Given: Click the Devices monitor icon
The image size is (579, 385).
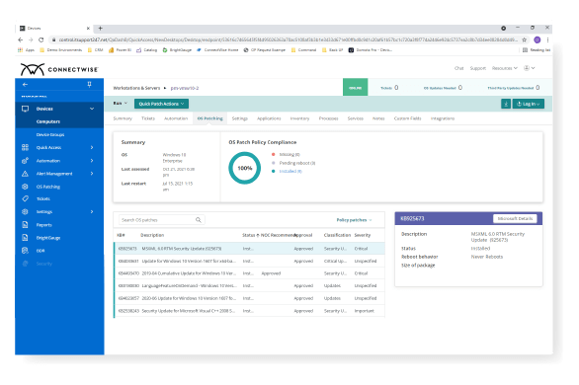Looking at the screenshot, I should click(25, 109).
